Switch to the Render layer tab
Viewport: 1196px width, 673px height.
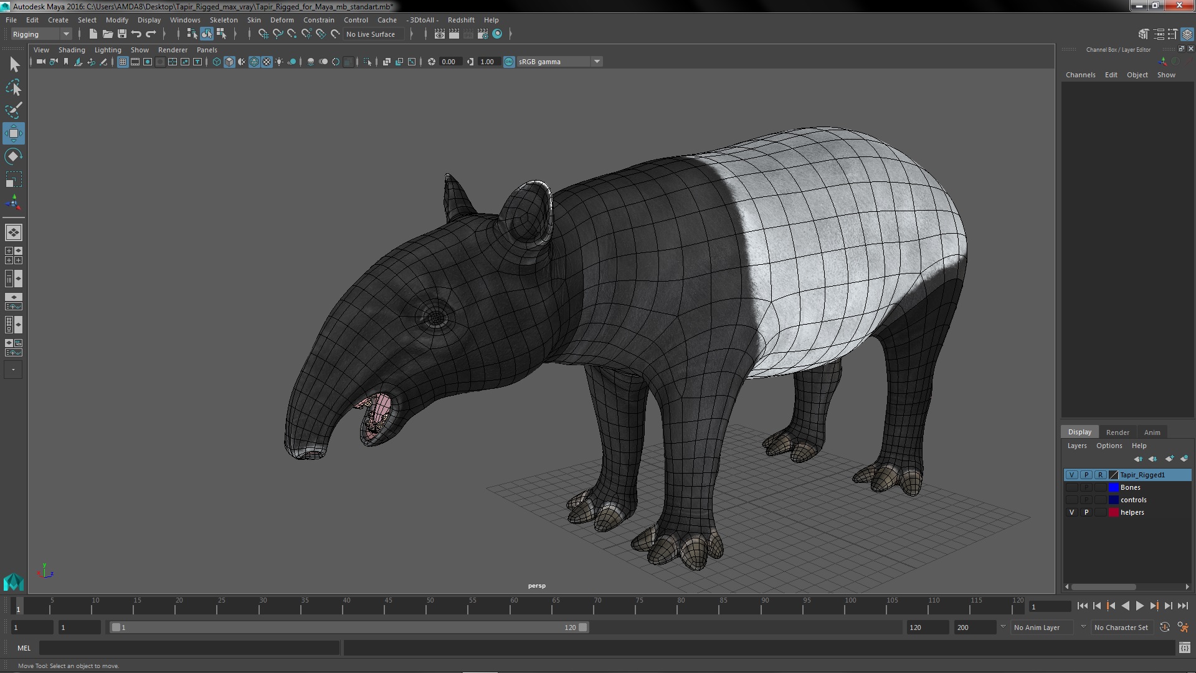coord(1118,432)
